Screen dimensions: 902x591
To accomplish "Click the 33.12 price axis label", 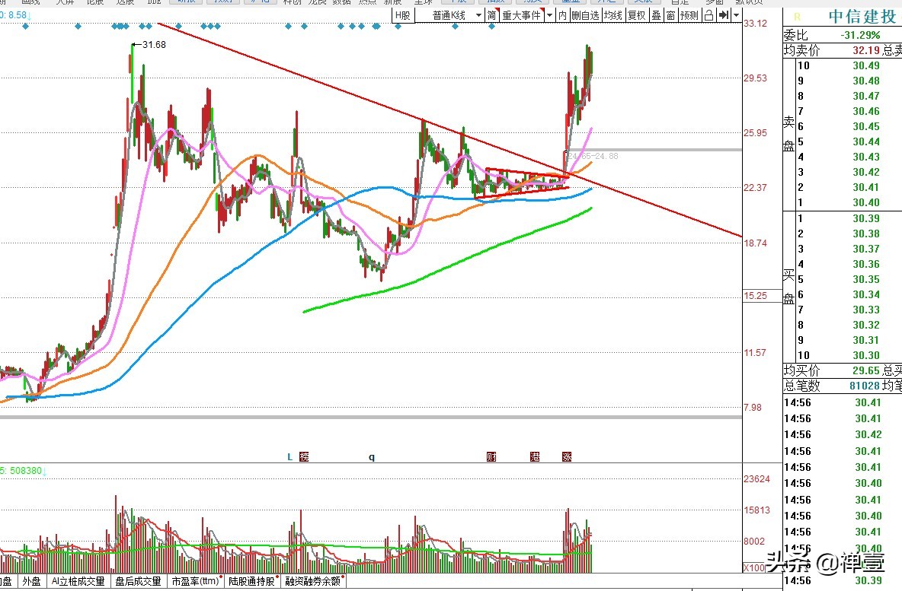I will point(755,24).
